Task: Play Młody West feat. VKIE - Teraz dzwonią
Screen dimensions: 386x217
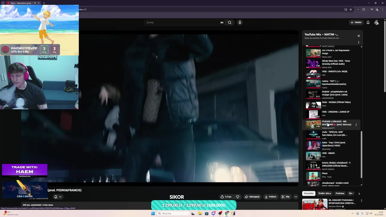Action: [331, 64]
